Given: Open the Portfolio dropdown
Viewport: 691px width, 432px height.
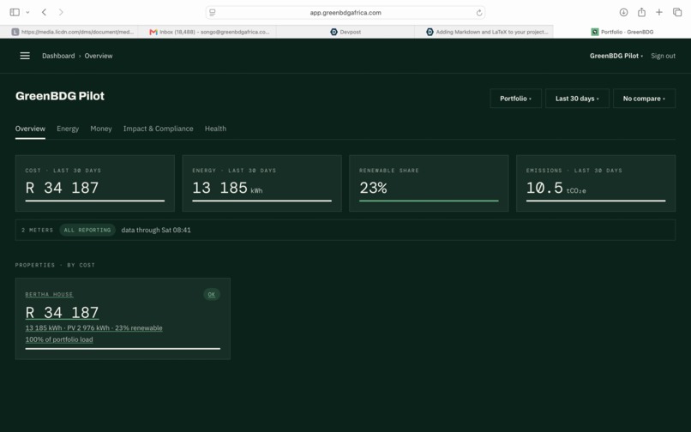Looking at the screenshot, I should (x=515, y=99).
